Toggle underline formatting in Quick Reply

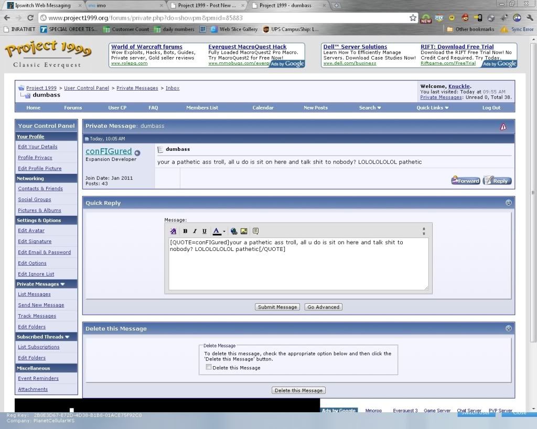tap(205, 232)
